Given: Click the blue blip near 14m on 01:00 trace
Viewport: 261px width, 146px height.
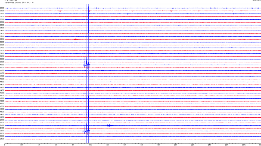Looking at the screenshot, I should (x=128, y=14).
